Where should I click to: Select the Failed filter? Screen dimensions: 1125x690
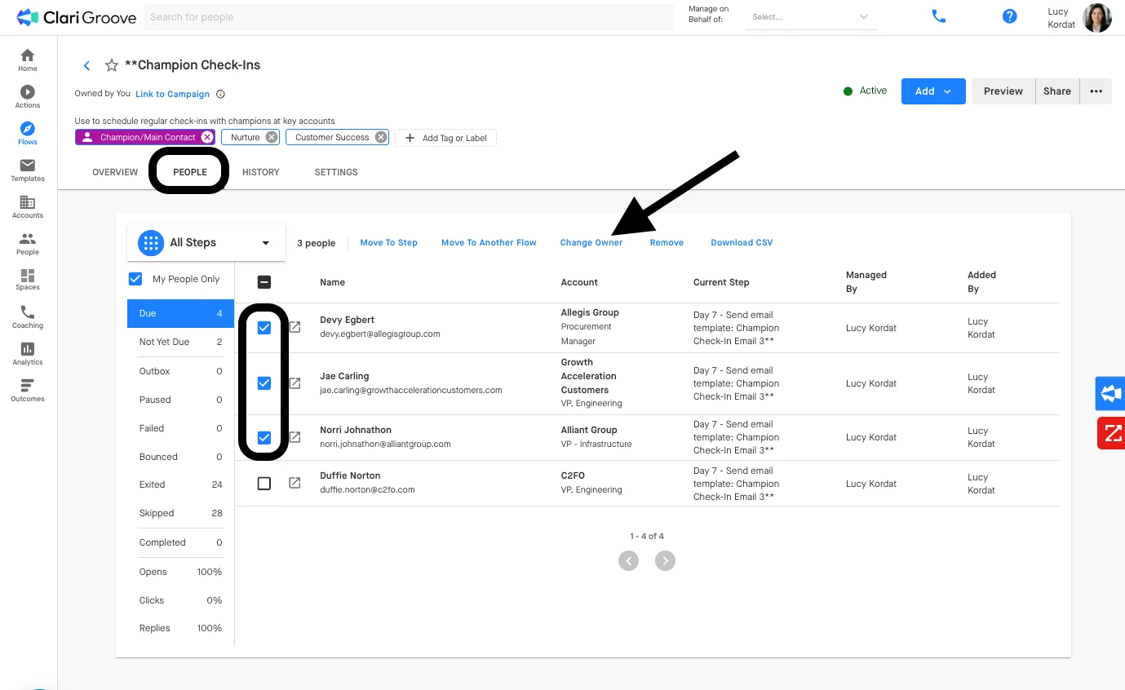click(x=180, y=428)
